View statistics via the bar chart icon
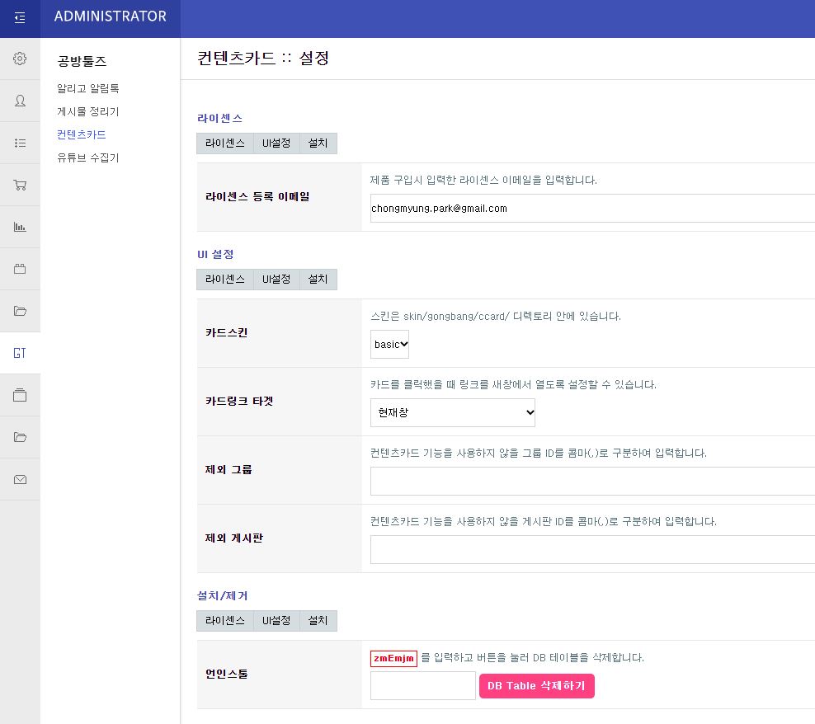This screenshot has height=724, width=815. [x=20, y=226]
